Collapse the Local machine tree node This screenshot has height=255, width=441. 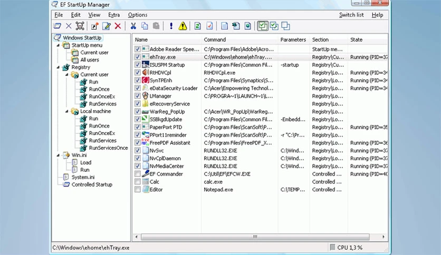tap(67, 112)
